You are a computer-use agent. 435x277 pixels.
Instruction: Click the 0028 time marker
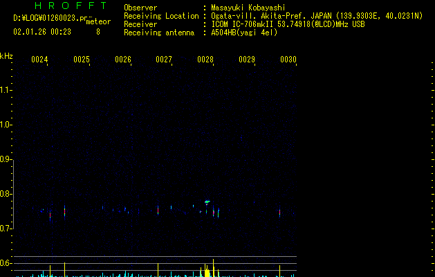pos(205,60)
